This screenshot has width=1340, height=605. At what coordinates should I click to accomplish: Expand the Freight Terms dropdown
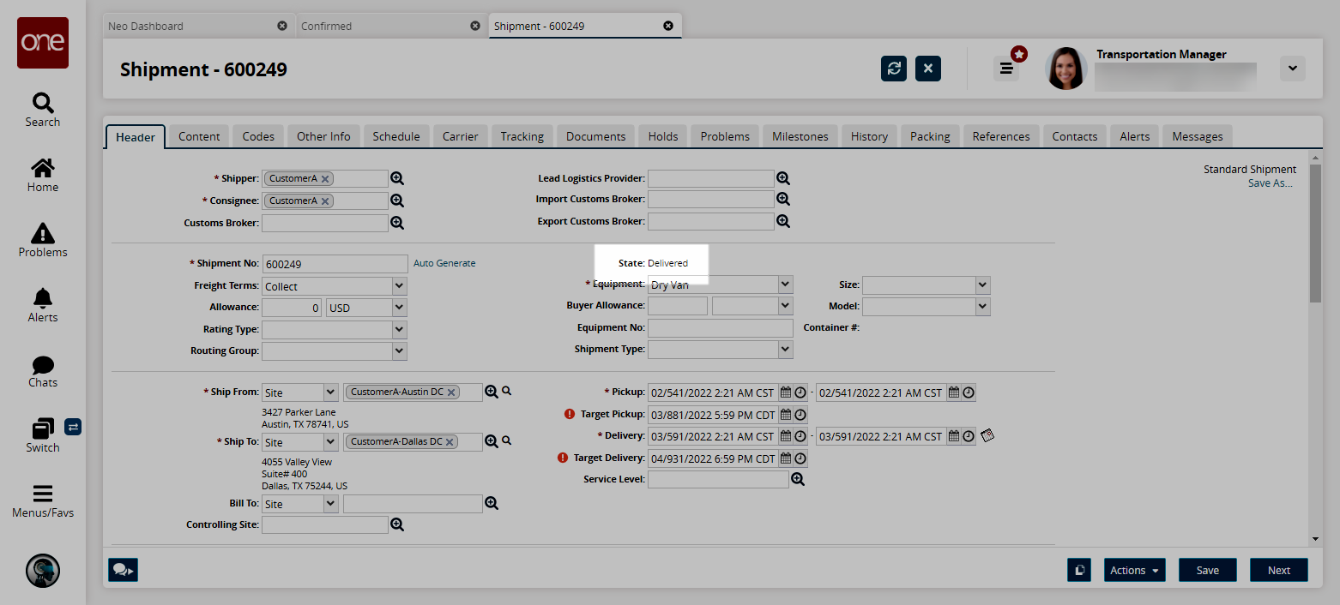(x=399, y=286)
